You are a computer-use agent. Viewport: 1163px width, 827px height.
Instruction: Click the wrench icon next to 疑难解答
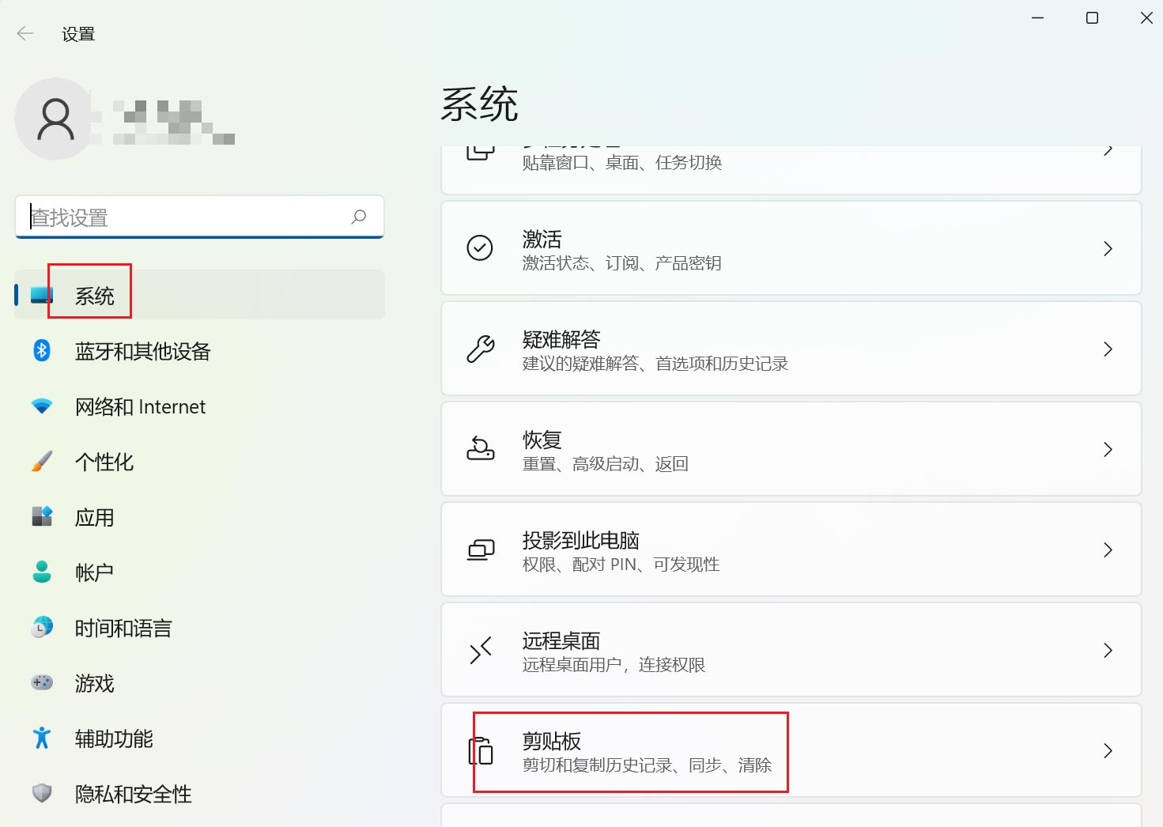tap(480, 349)
